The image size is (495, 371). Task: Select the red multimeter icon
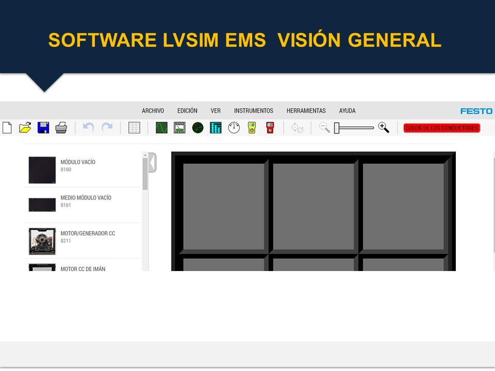point(270,128)
